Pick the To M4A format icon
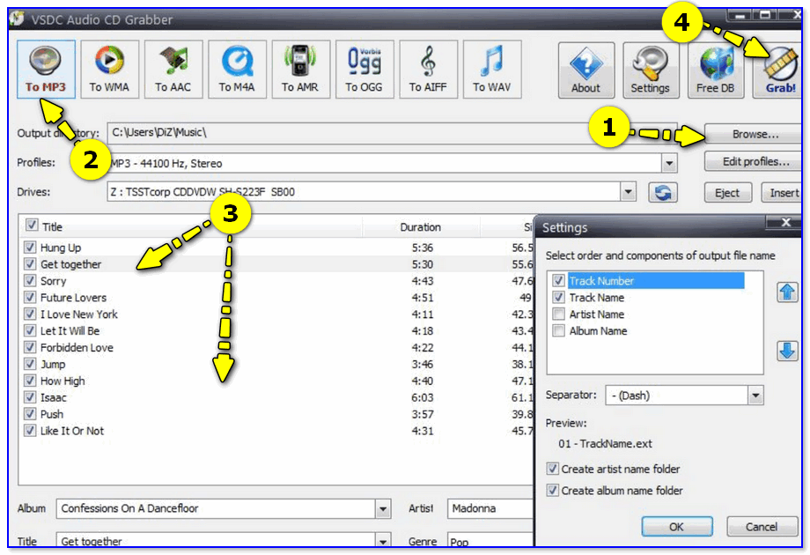Image resolution: width=810 pixels, height=555 pixels. (x=237, y=69)
